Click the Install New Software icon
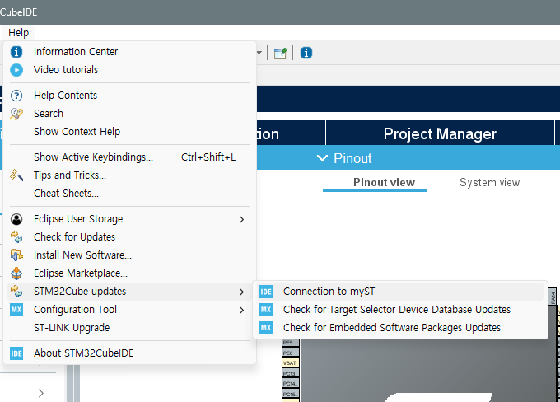The width and height of the screenshot is (560, 402). click(16, 255)
